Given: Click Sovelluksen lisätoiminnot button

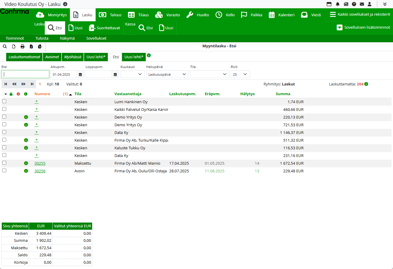Looking at the screenshot, I should coord(363,27).
